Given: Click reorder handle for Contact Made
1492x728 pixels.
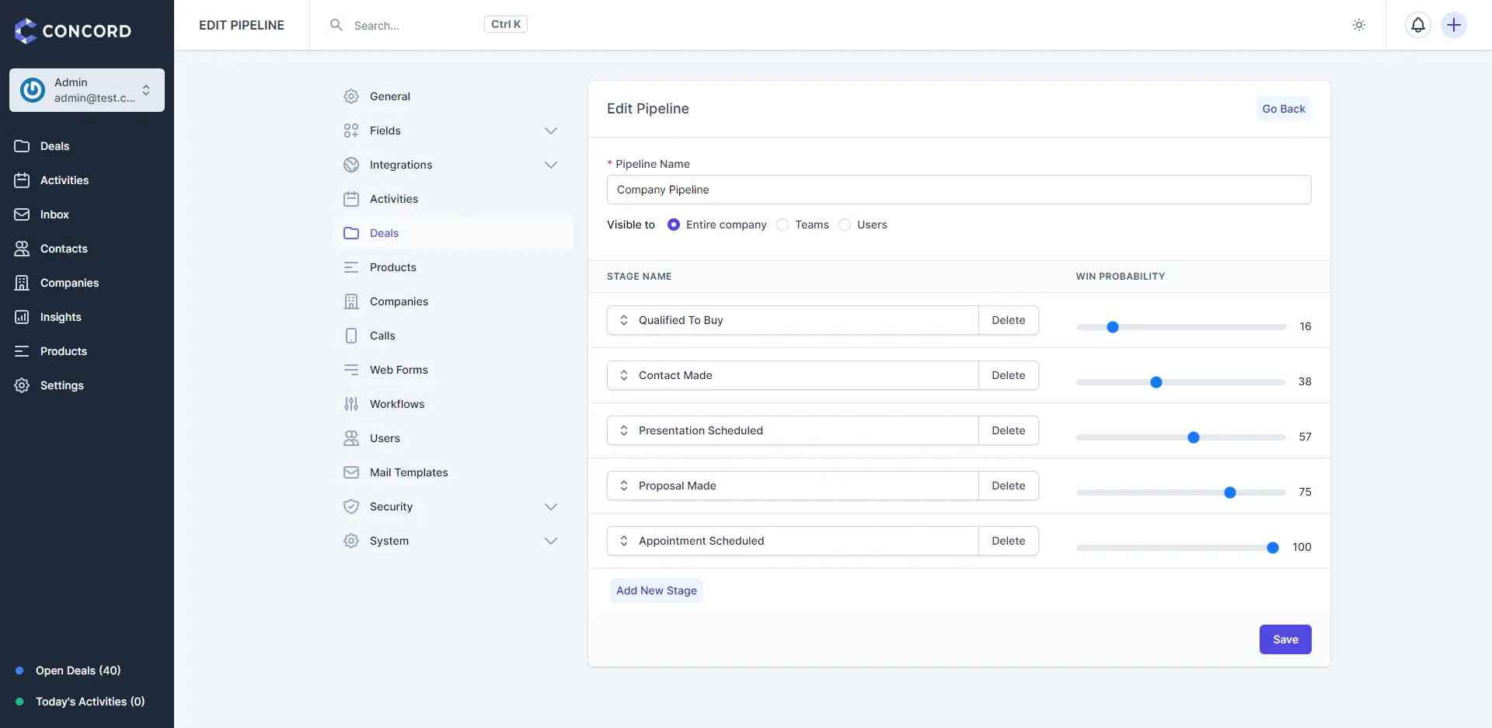Looking at the screenshot, I should click(x=624, y=375).
